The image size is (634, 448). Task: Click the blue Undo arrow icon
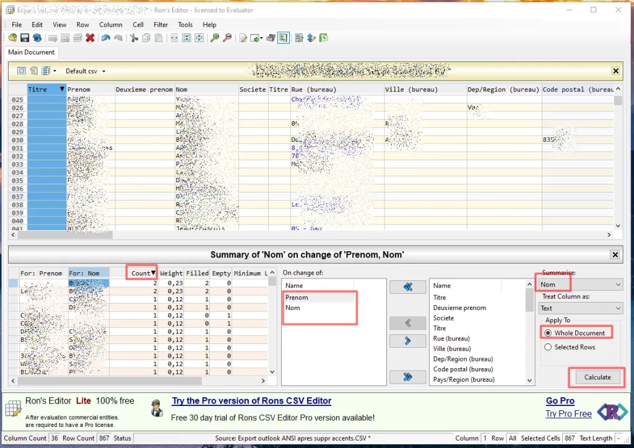106,38
